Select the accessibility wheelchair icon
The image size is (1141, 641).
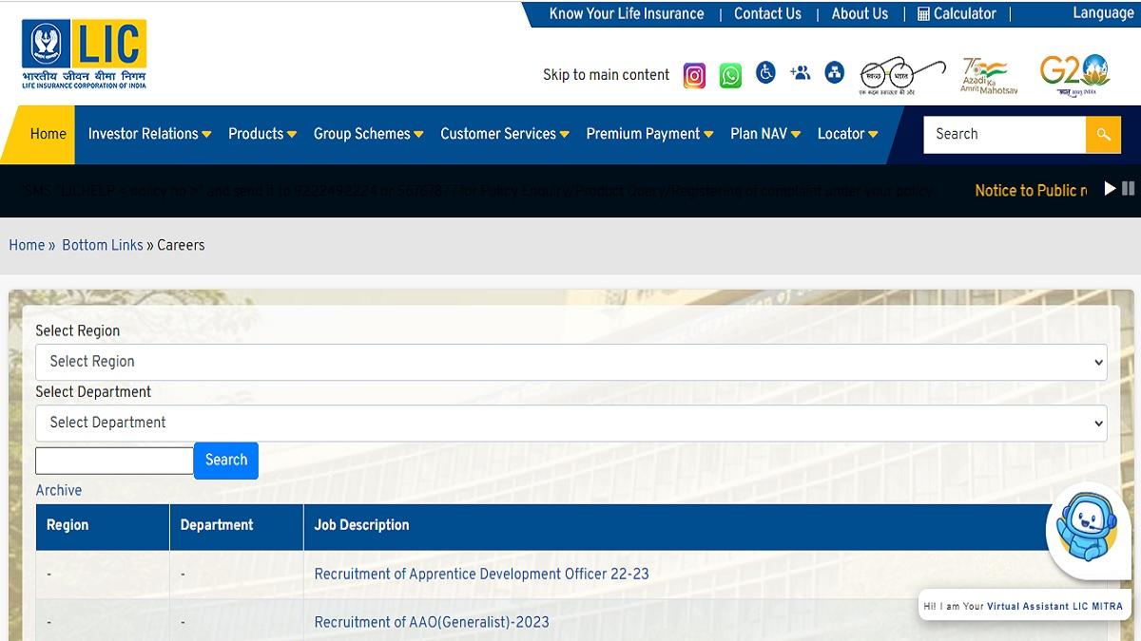pyautogui.click(x=765, y=73)
